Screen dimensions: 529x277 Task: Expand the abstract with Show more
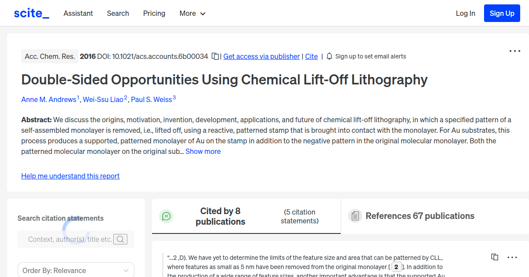click(x=203, y=151)
